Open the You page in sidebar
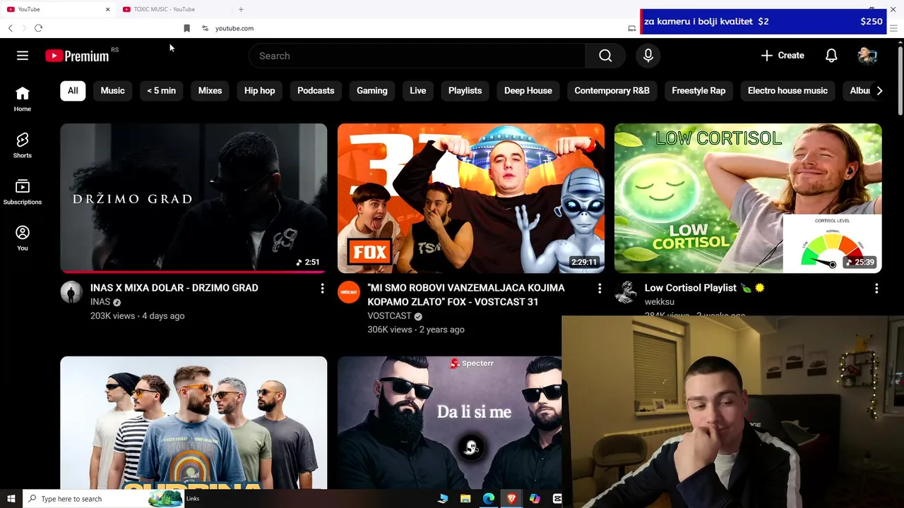 (23, 238)
